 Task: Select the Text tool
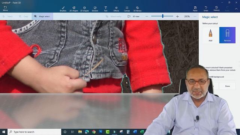click(106, 9)
